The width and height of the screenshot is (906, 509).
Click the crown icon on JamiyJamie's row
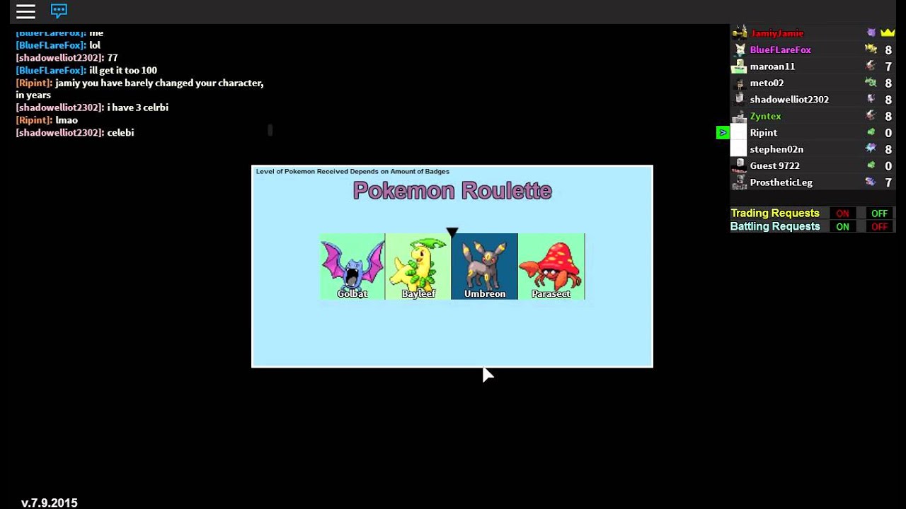click(888, 33)
